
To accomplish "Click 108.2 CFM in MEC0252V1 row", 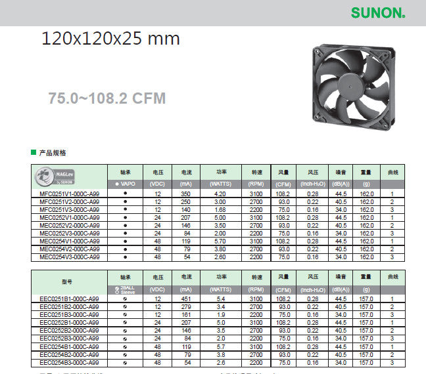I will 283,218.
